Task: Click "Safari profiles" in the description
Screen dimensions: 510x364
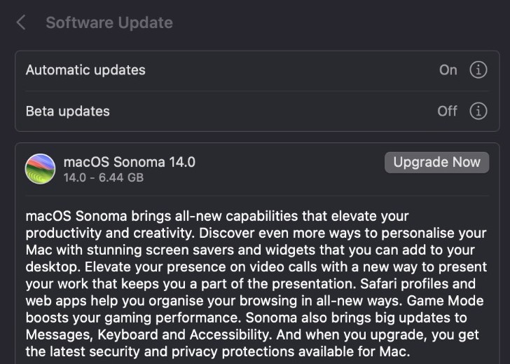Action: (x=422, y=283)
